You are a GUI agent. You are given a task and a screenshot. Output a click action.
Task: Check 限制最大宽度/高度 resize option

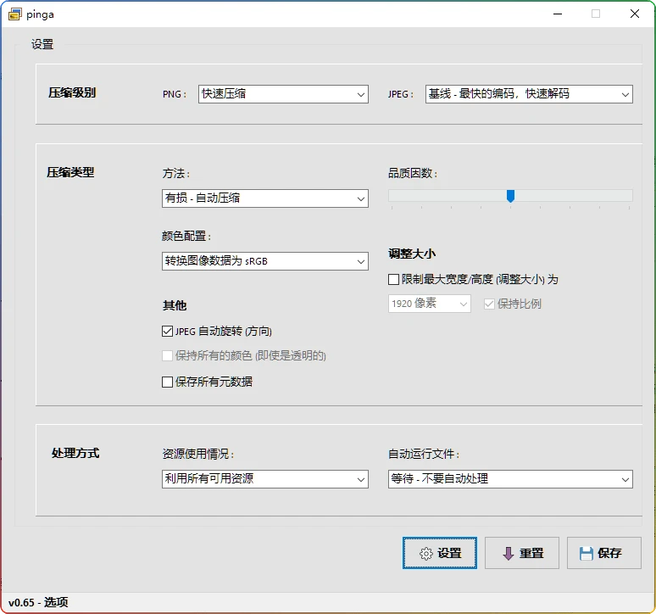(393, 280)
